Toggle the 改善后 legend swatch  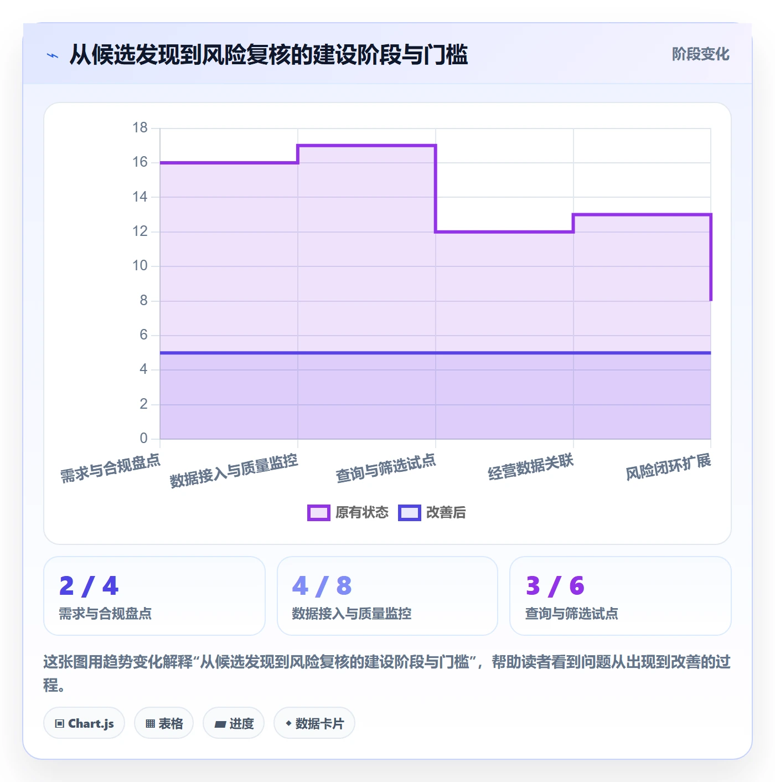[x=410, y=513]
